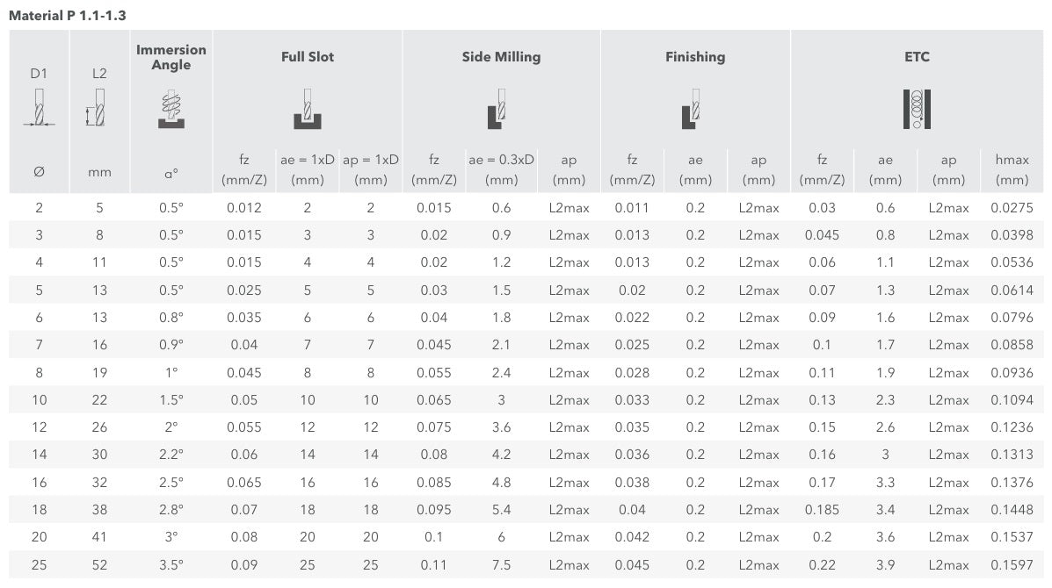Screen dimensions: 1052x588
Task: Click the Finishing header label
Action: [695, 57]
